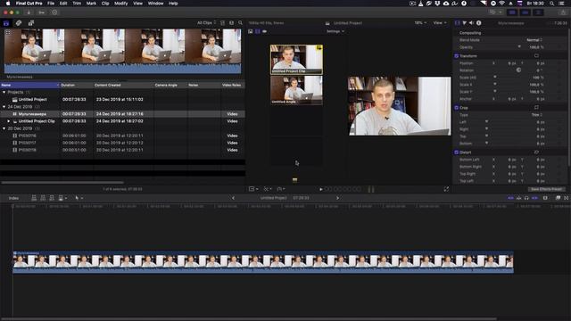Open the Titles and Generators sidebar
This screenshot has width=571, height=321.
[31, 23]
